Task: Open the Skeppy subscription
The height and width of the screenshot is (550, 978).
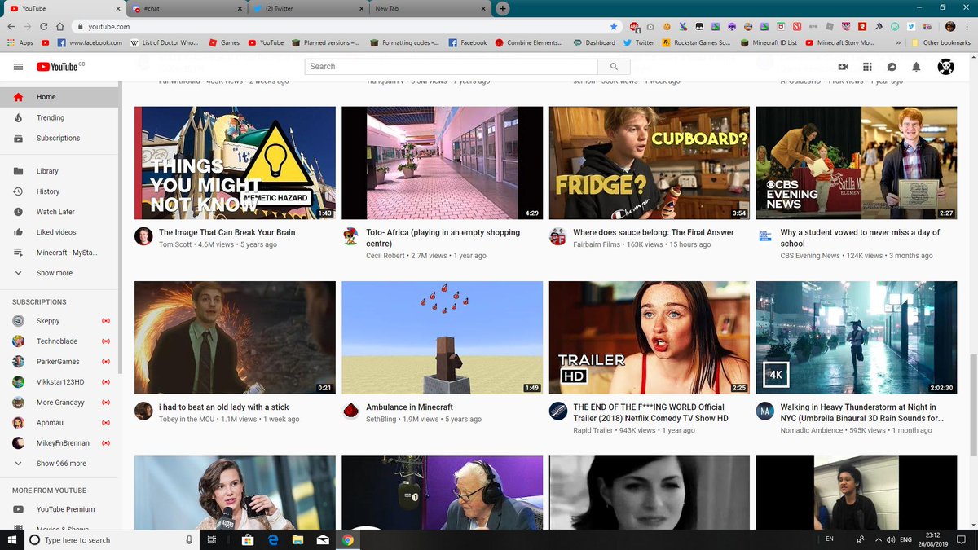Action: coord(59,321)
